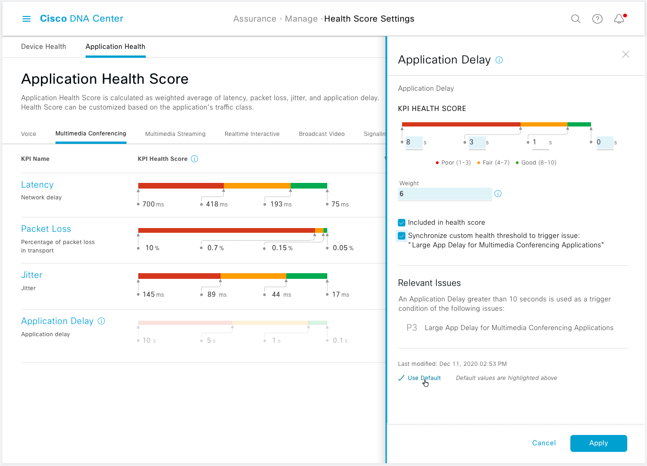Switch to Device Health tab
647x466 pixels.
pyautogui.click(x=44, y=47)
